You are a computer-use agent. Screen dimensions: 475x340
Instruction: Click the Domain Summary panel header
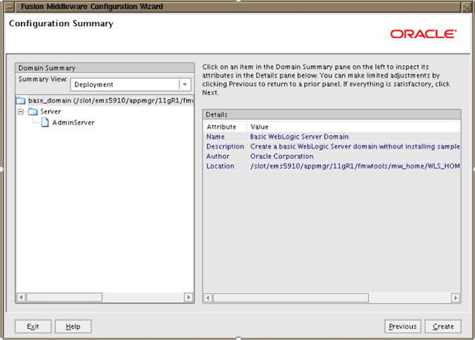click(105, 68)
